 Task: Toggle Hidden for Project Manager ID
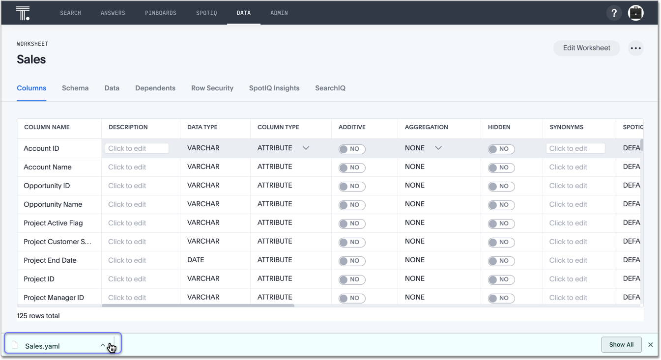[501, 298]
